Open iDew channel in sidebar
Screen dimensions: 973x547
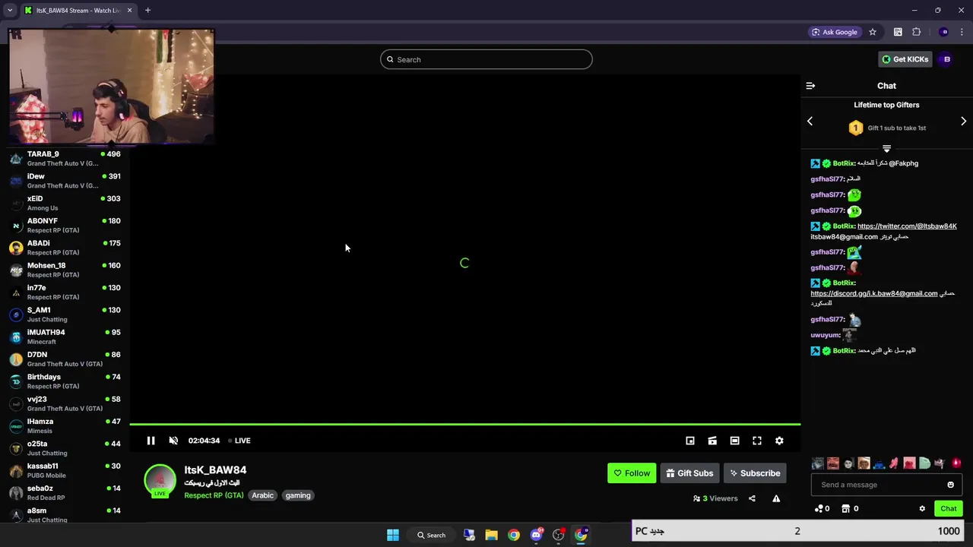tap(65, 181)
